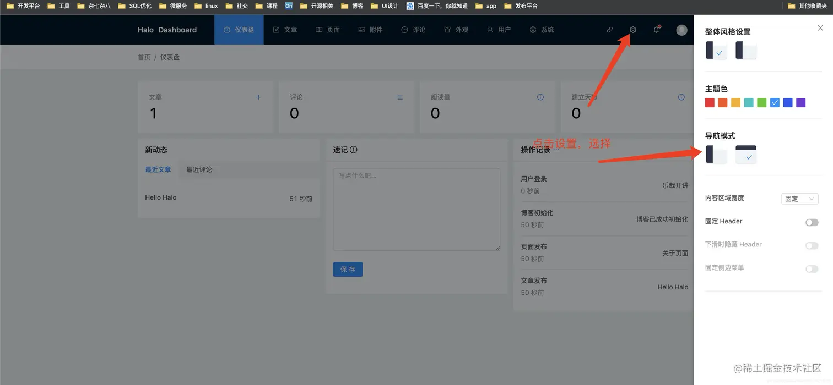This screenshot has width=833, height=385.
Task: Focus the 速记 text area
Action: click(416, 210)
